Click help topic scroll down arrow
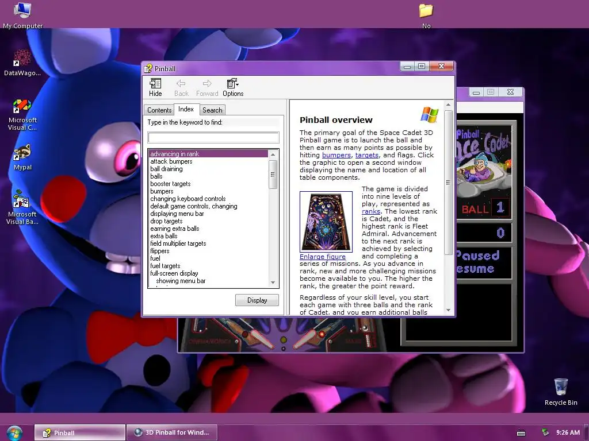The height and width of the screenshot is (441, 589). click(x=448, y=310)
